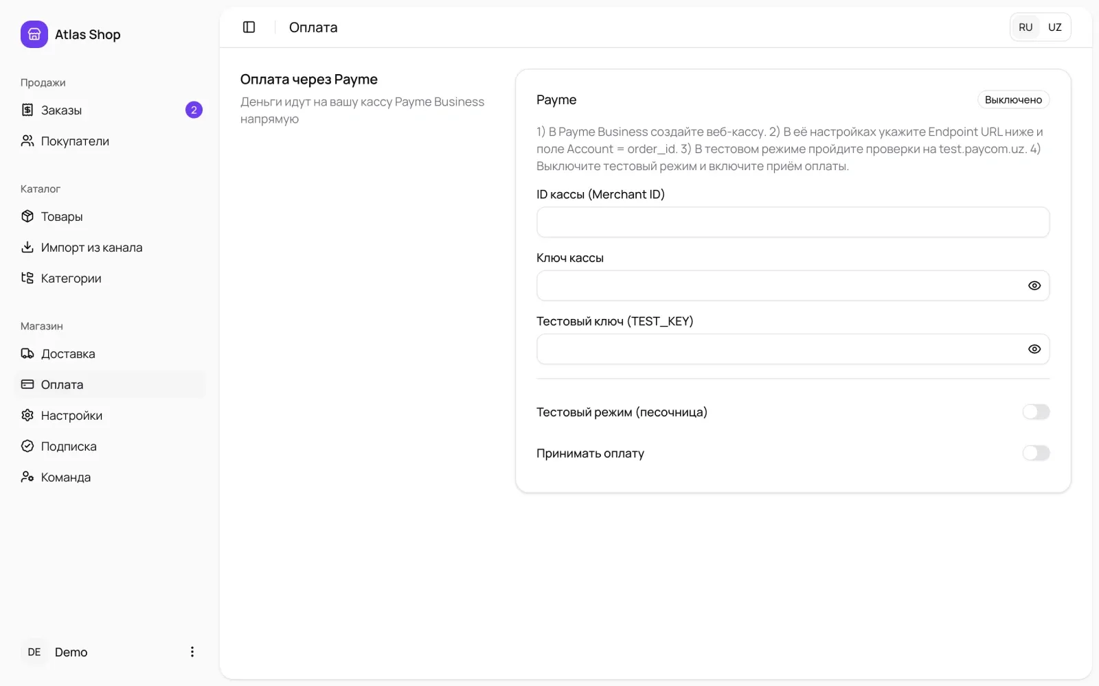Open the Настройки page

(x=110, y=415)
